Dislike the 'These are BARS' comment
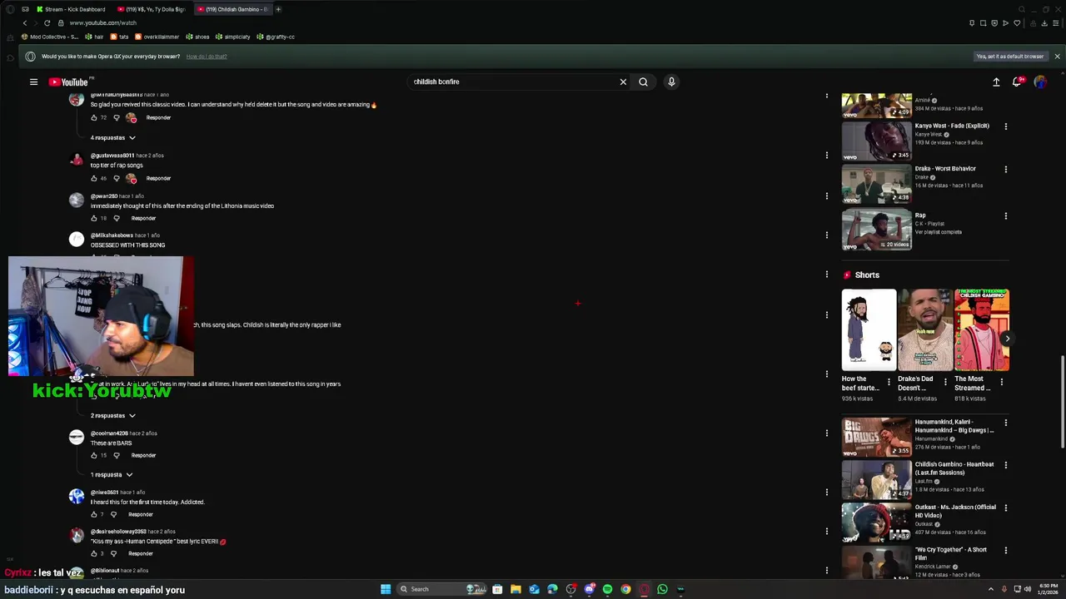Screen dimensions: 1066x599 click(x=116, y=455)
